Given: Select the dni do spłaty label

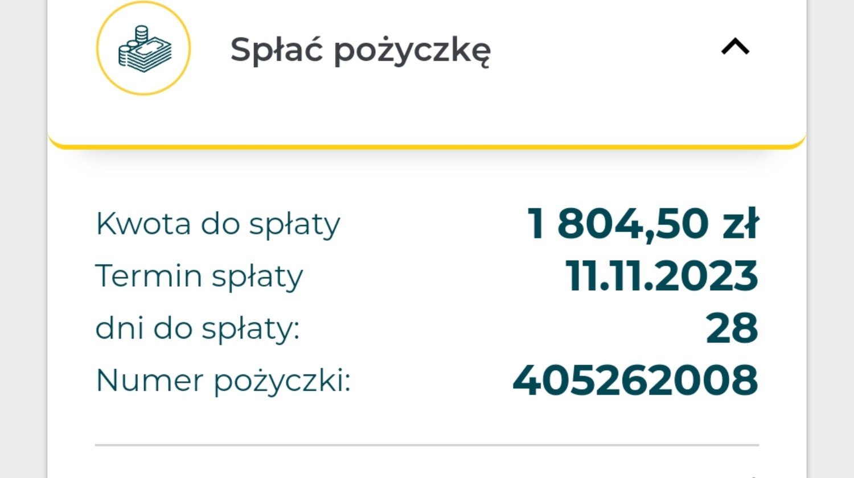Looking at the screenshot, I should pos(198,328).
